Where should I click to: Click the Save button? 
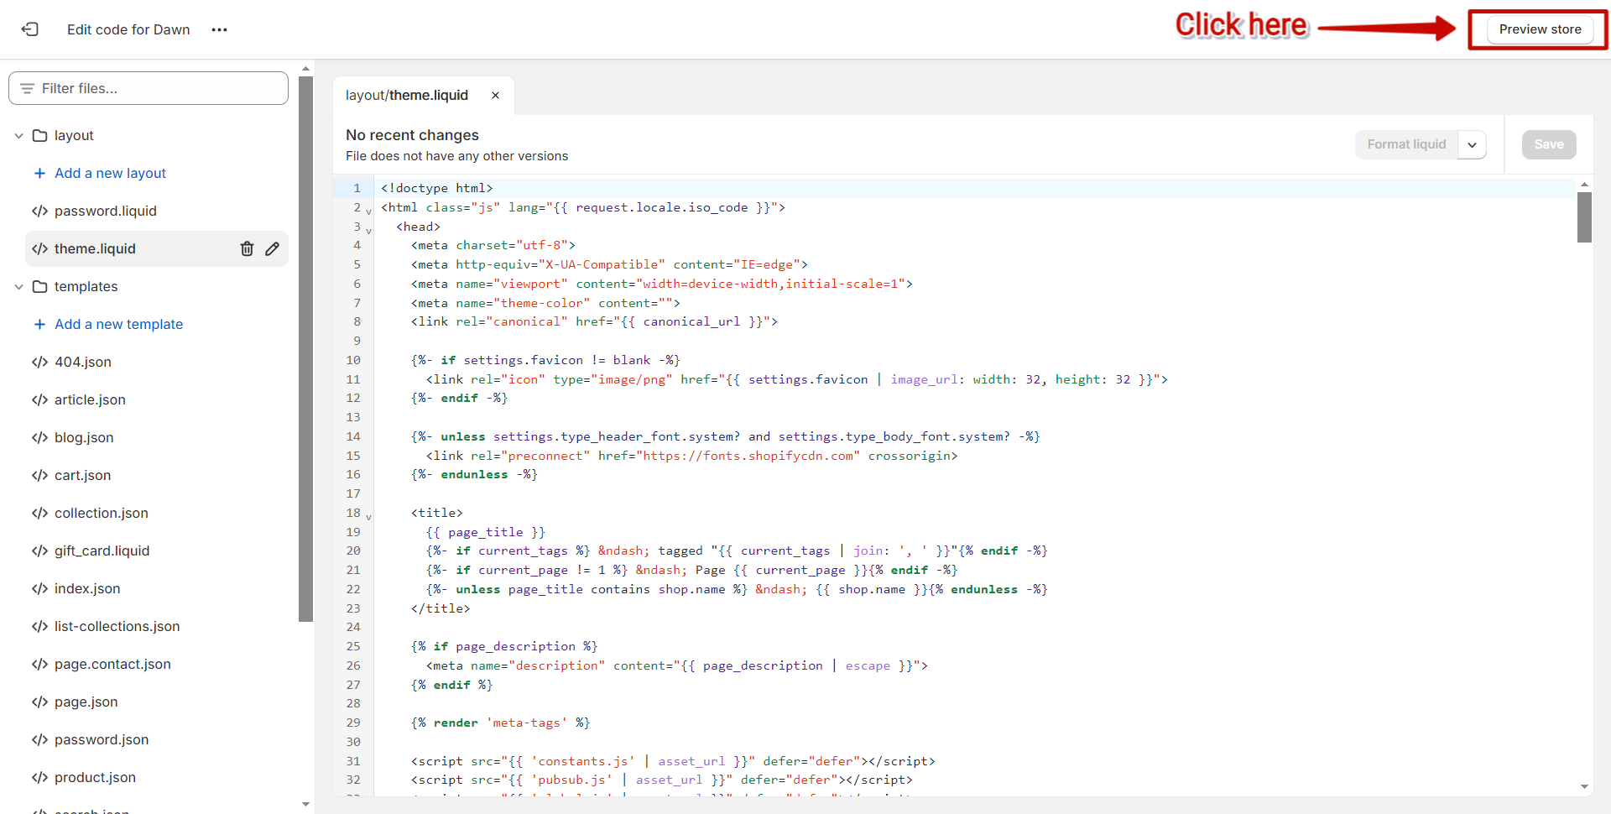1549,144
